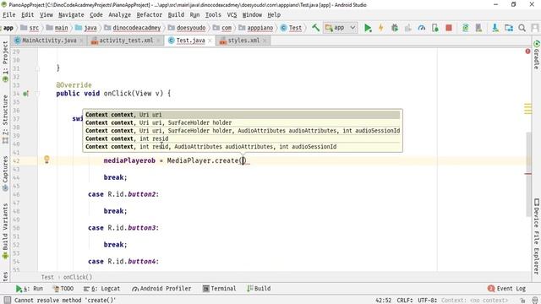
Task: Open the Build tool window button
Action: pyautogui.click(x=259, y=289)
